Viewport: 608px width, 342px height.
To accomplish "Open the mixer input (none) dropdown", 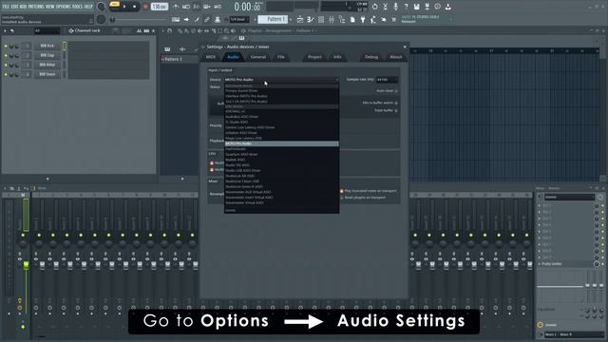I will (569, 197).
